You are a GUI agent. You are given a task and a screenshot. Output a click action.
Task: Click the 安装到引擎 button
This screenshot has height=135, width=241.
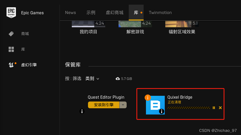tap(104, 105)
